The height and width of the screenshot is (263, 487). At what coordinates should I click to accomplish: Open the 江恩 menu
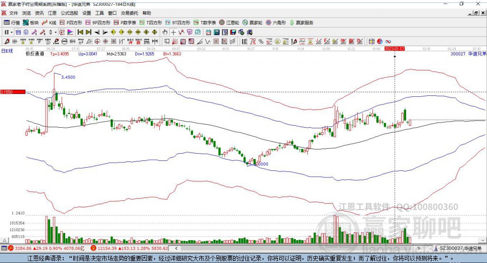click(x=52, y=13)
